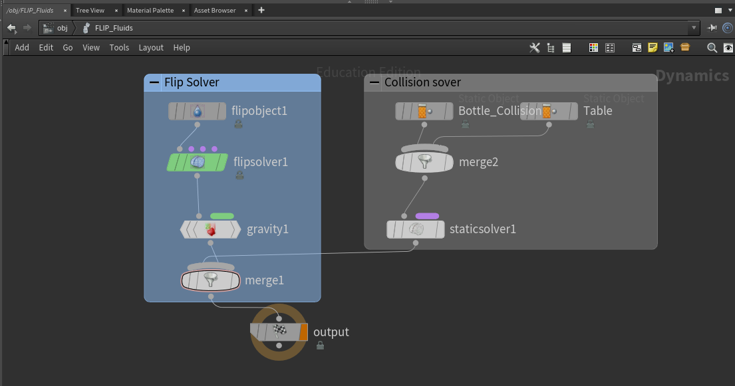Click the pin pane icon
Image resolution: width=735 pixels, height=386 pixels.
click(x=712, y=28)
